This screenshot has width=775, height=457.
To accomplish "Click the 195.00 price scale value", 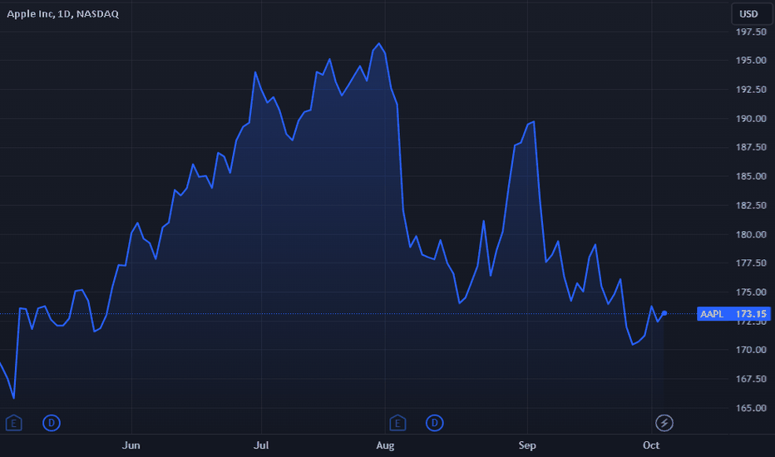I will pos(751,61).
